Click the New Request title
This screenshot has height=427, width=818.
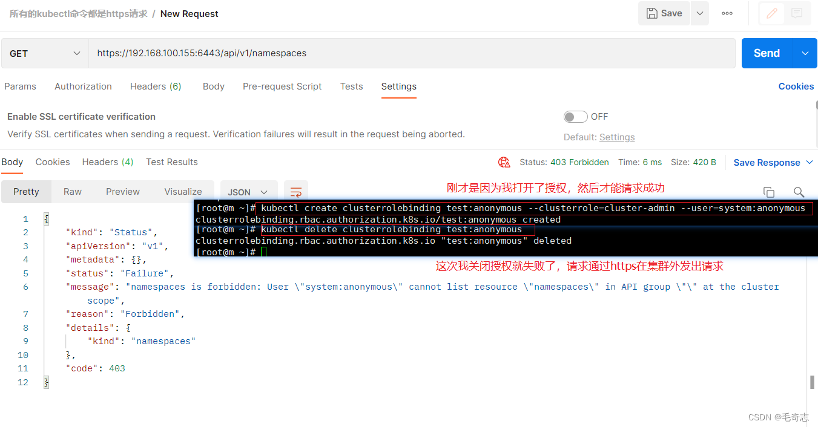tap(190, 14)
